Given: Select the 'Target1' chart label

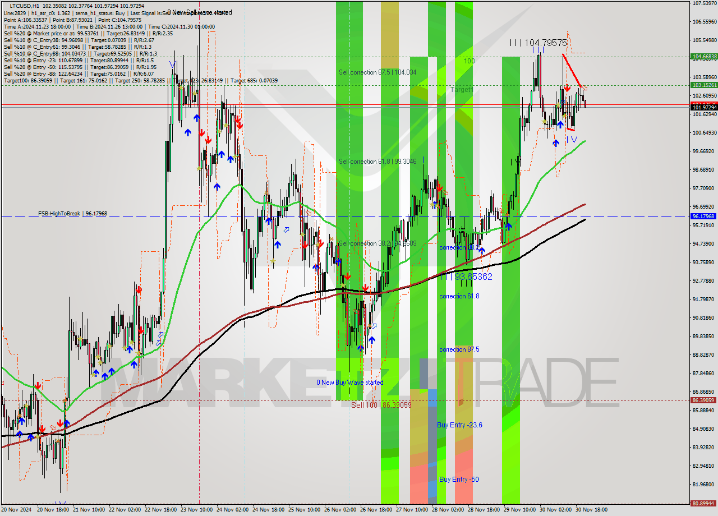Looking at the screenshot, I should pos(462,90).
